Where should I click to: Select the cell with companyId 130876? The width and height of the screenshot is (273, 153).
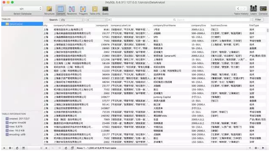tap(103, 44)
